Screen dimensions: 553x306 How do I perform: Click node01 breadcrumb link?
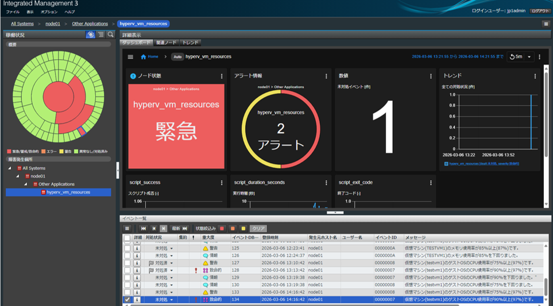[x=53, y=24]
